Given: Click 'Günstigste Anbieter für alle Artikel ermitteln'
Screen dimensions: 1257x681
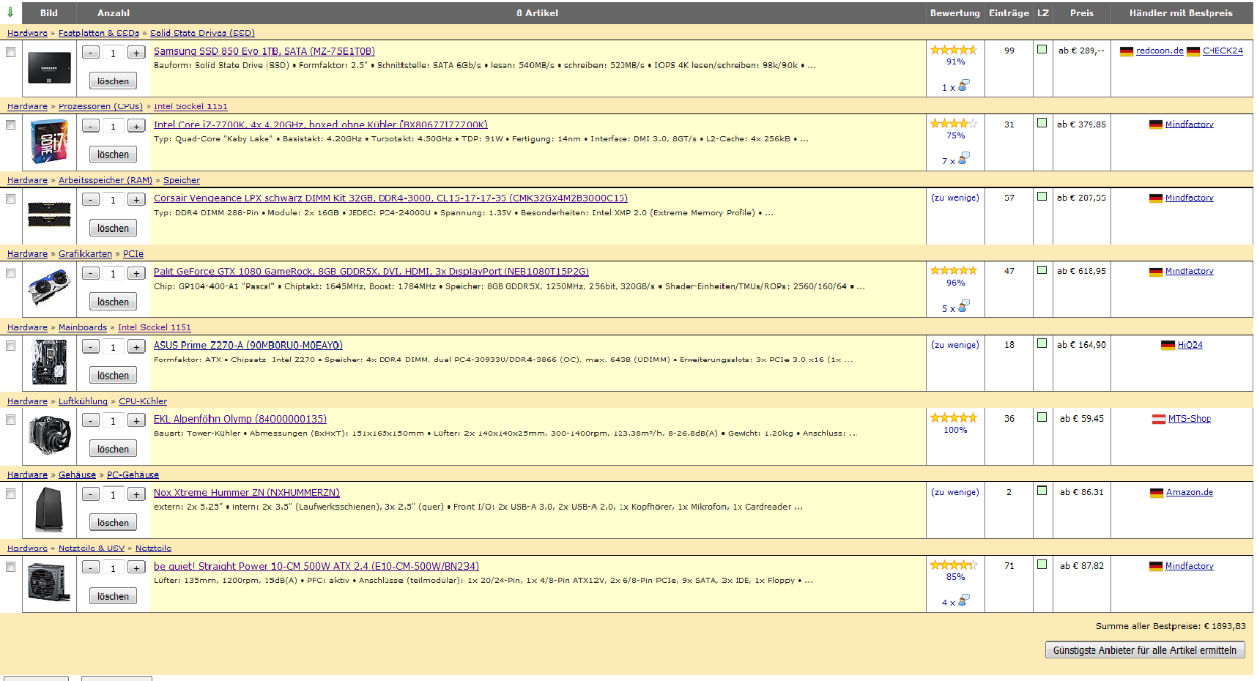Looking at the screenshot, I should point(1145,650).
